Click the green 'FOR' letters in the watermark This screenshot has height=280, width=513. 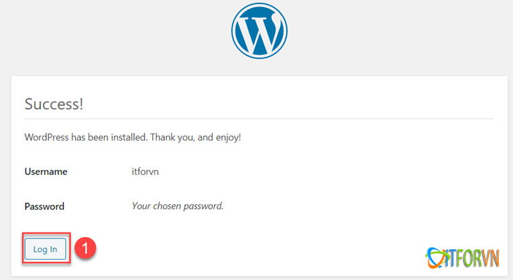[x=469, y=258]
